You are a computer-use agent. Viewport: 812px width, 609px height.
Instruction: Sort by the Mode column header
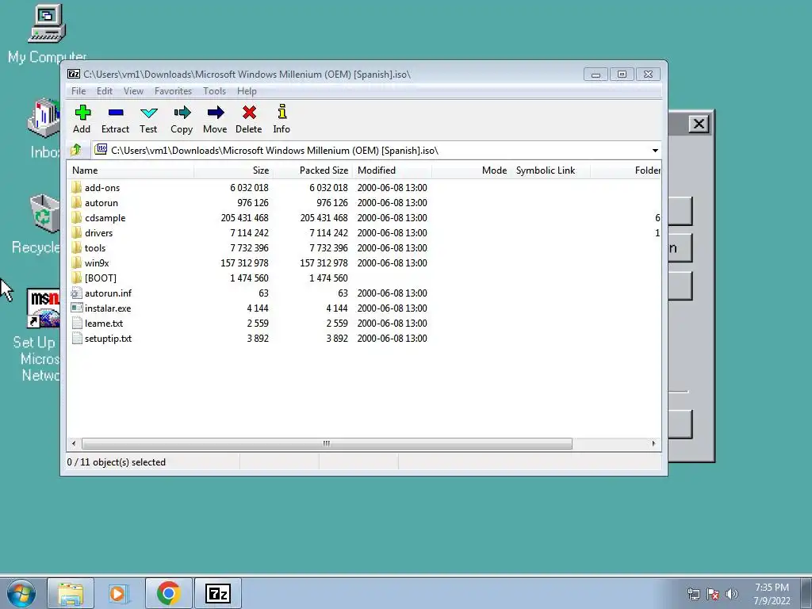click(x=471, y=170)
